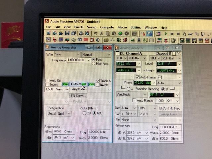This screenshot has height=159, width=212.
Task: Click the 541.7 W function reading display
Action: [x=162, y=95]
